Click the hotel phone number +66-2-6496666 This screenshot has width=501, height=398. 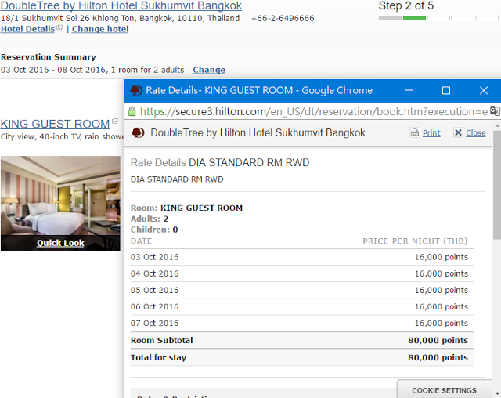(x=283, y=18)
